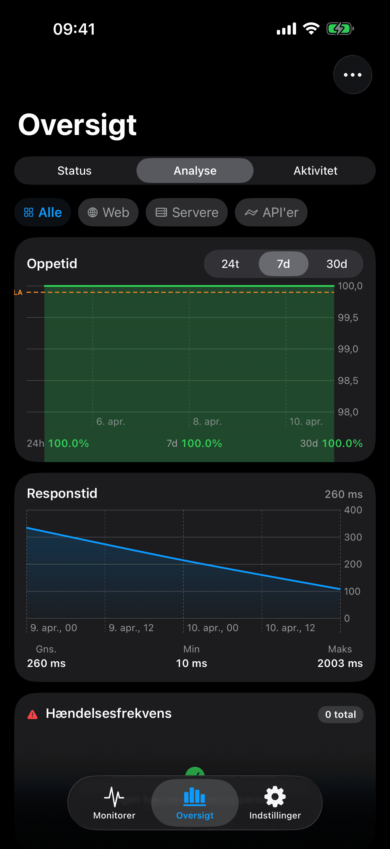The image size is (390, 849).
Task: Select the Analyse tab
Action: (195, 171)
